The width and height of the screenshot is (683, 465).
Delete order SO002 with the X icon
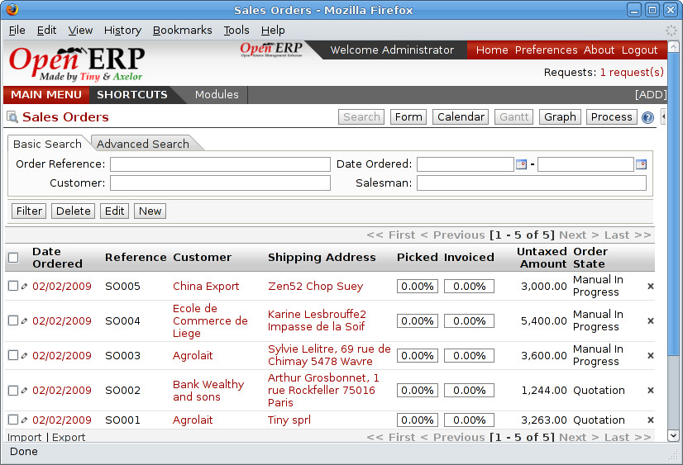pyautogui.click(x=650, y=391)
